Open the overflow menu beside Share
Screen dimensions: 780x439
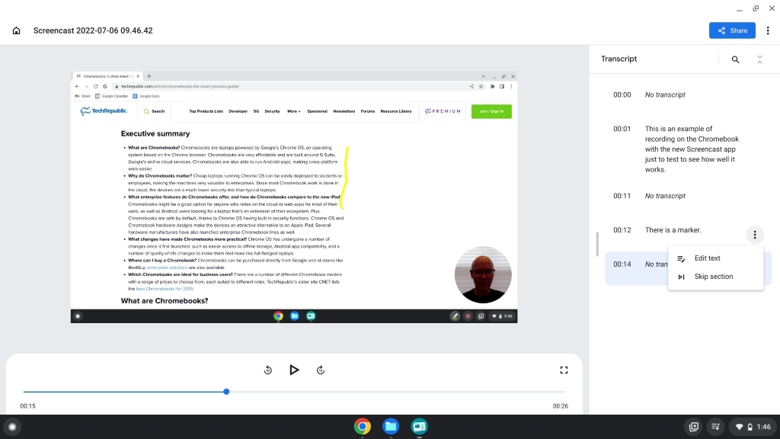(768, 30)
